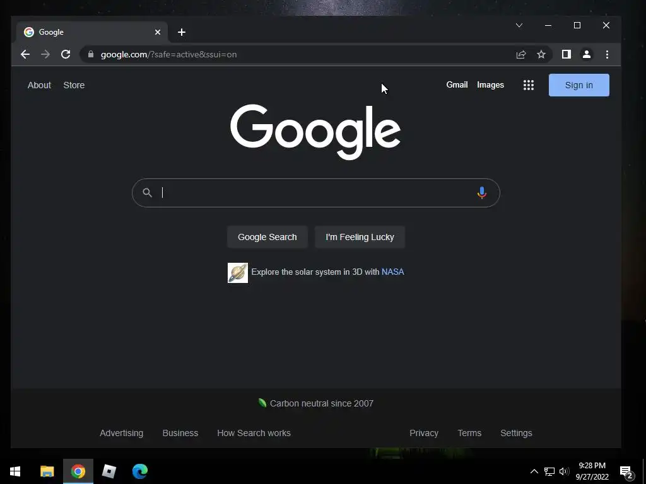Share this page using the share icon
The width and height of the screenshot is (646, 484).
point(521,54)
